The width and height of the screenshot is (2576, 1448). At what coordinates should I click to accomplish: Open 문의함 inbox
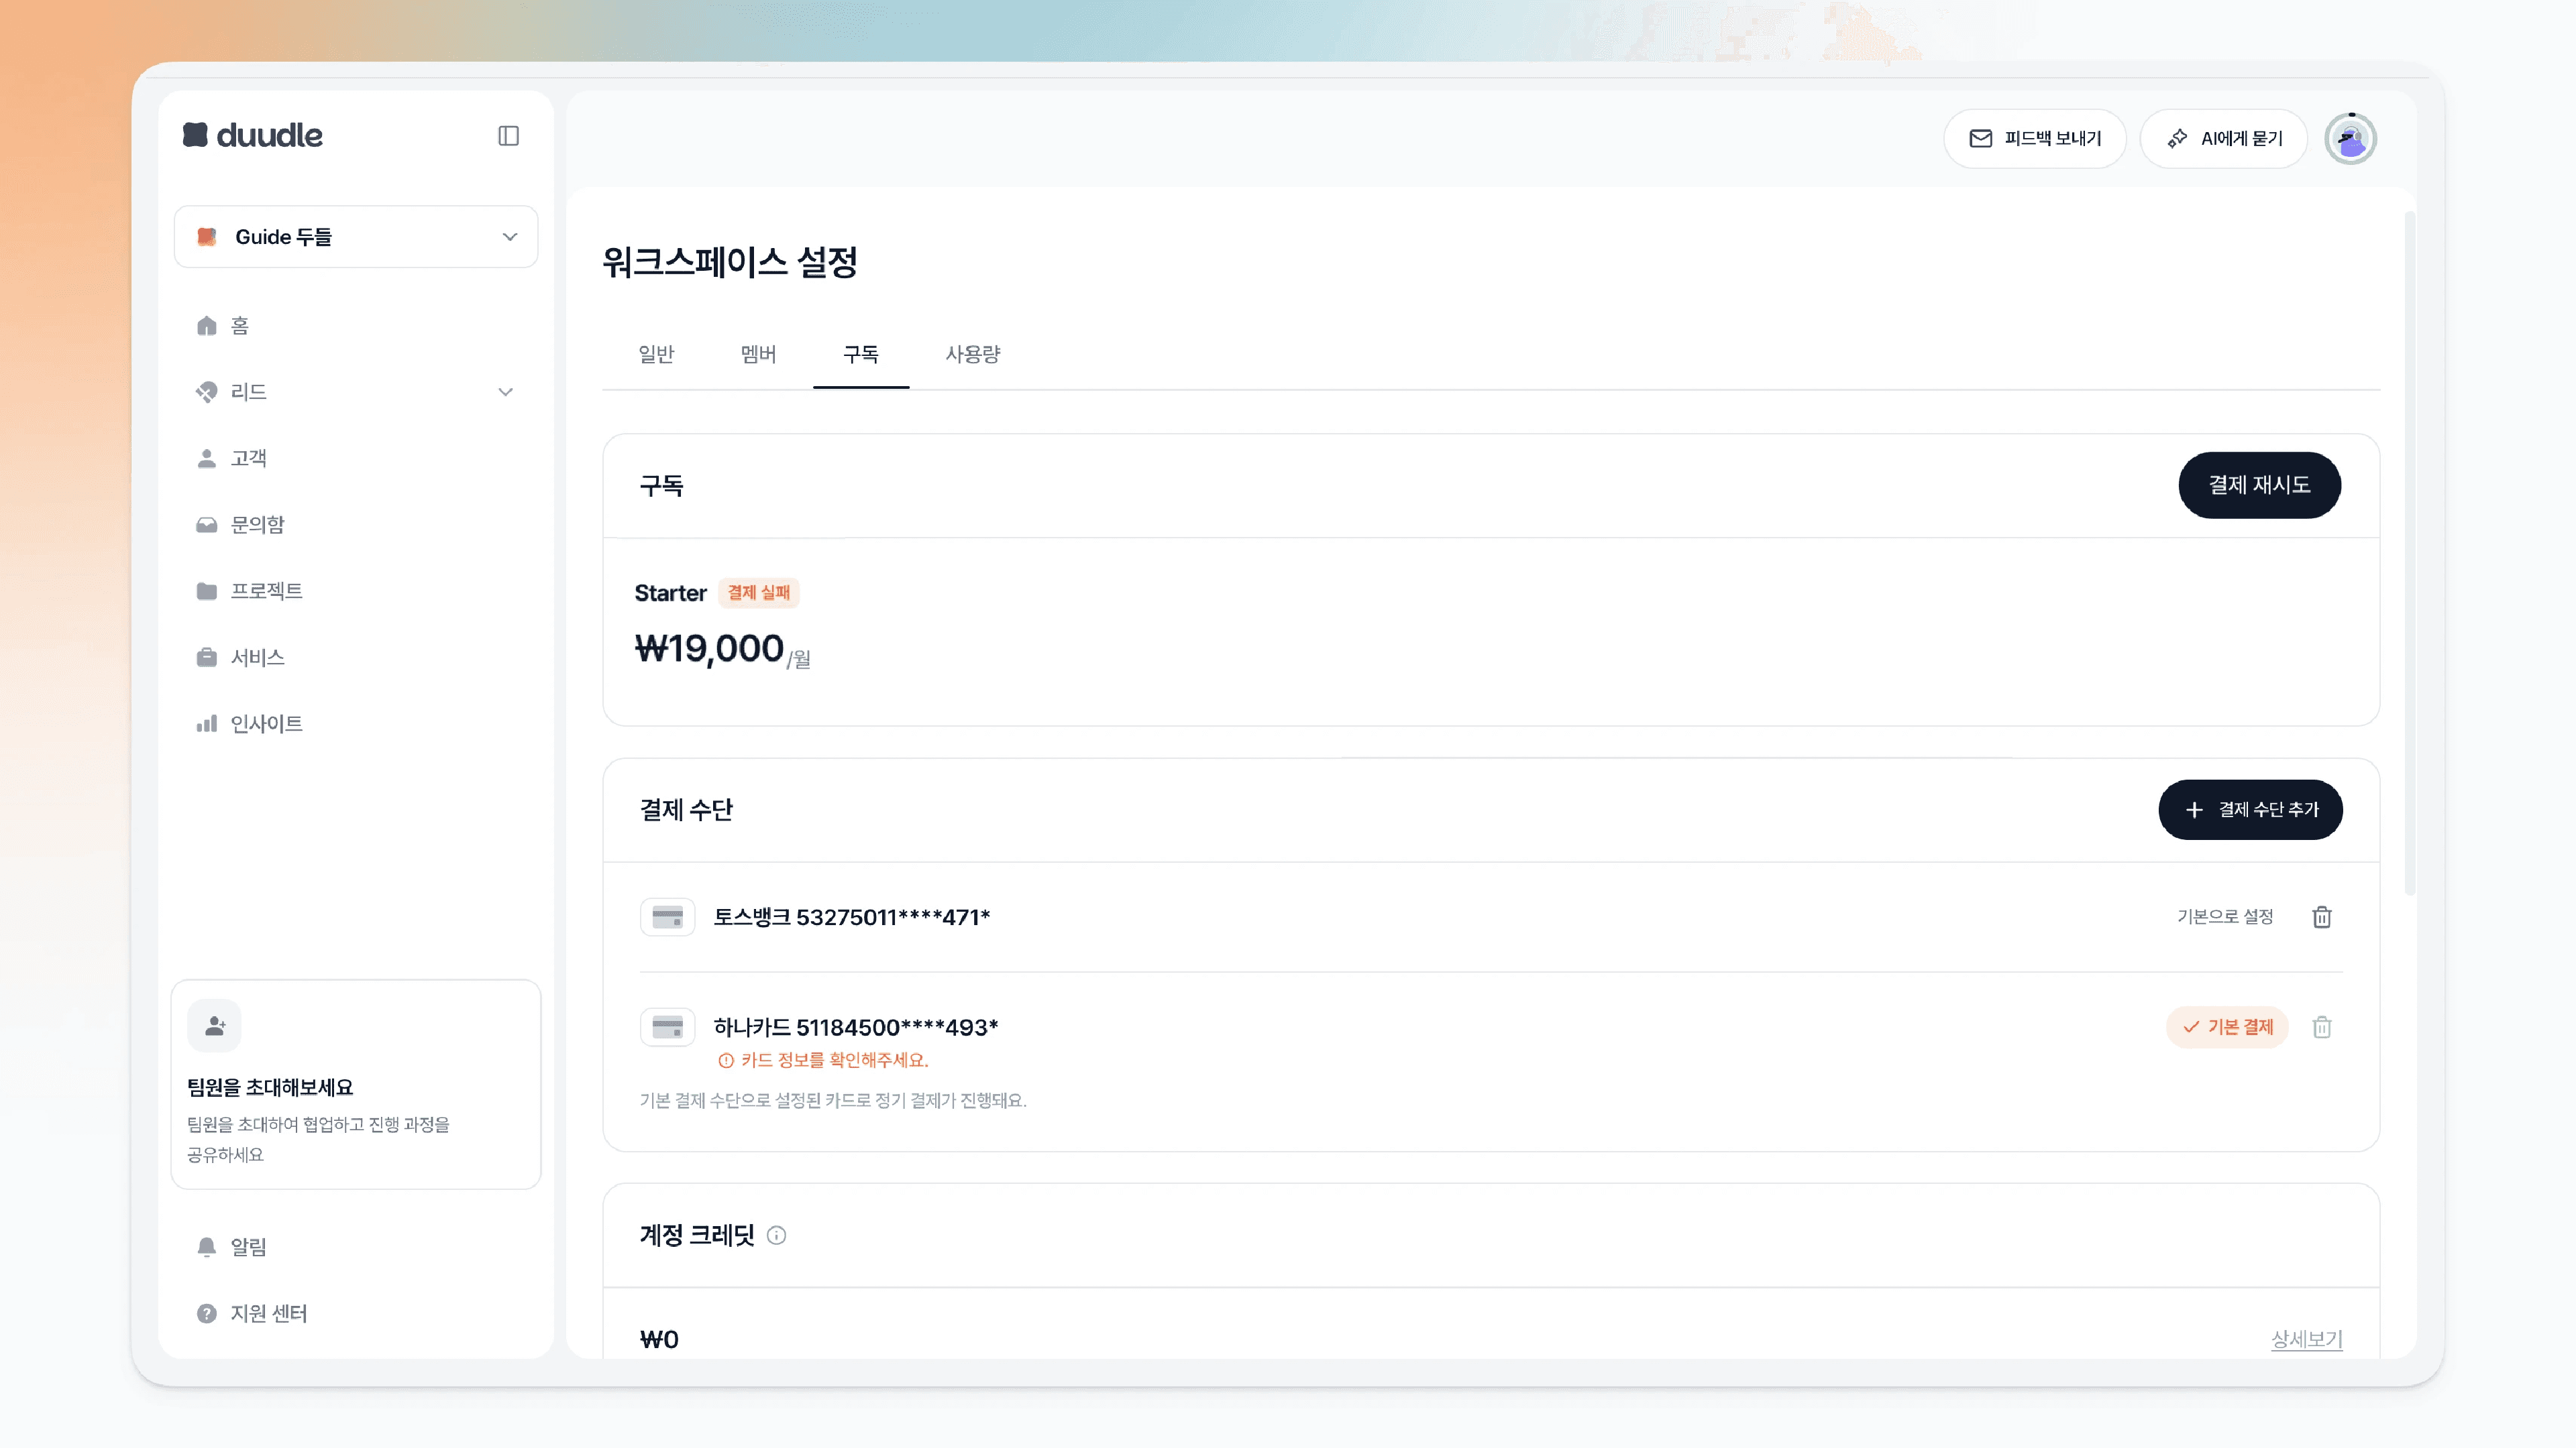(x=356, y=525)
